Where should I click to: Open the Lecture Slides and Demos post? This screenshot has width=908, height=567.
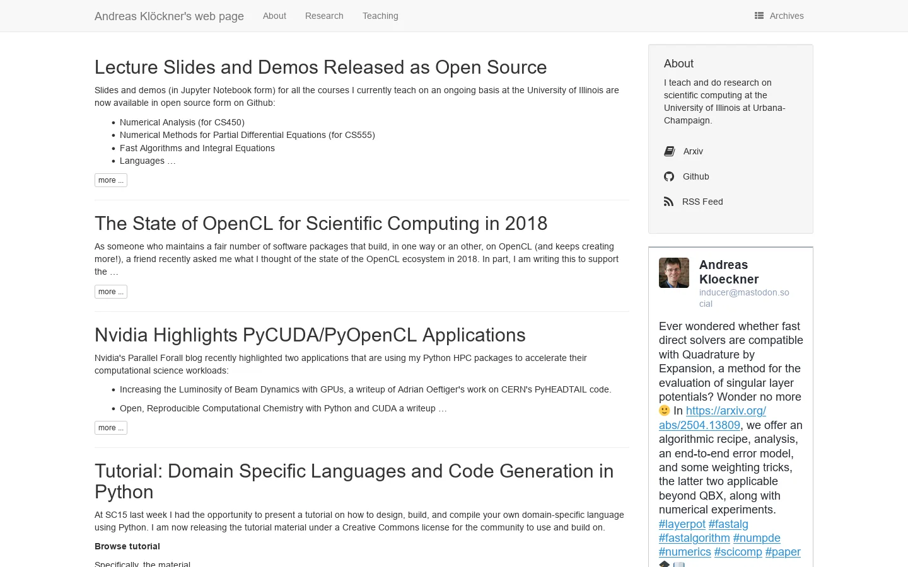[321, 67]
